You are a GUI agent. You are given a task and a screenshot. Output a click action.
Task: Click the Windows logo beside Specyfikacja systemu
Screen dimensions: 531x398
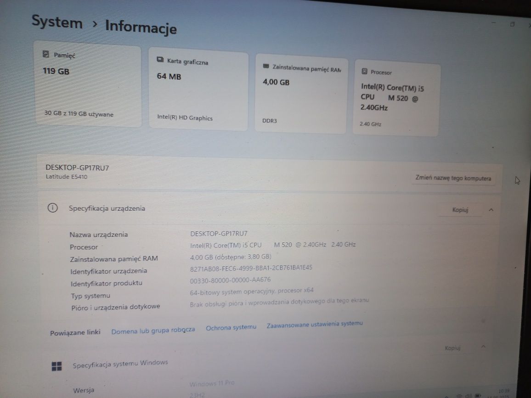pos(56,366)
